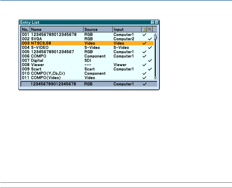232x188 pixels.
Task: Select entry 011 COMPO(Video)
Action: [x=87, y=78]
